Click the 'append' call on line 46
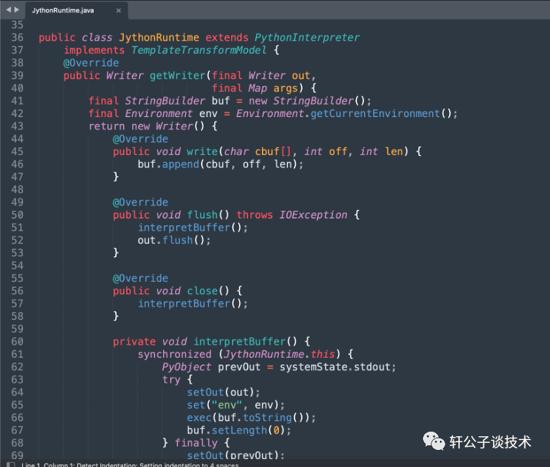The height and width of the screenshot is (467, 550). [x=180, y=164]
